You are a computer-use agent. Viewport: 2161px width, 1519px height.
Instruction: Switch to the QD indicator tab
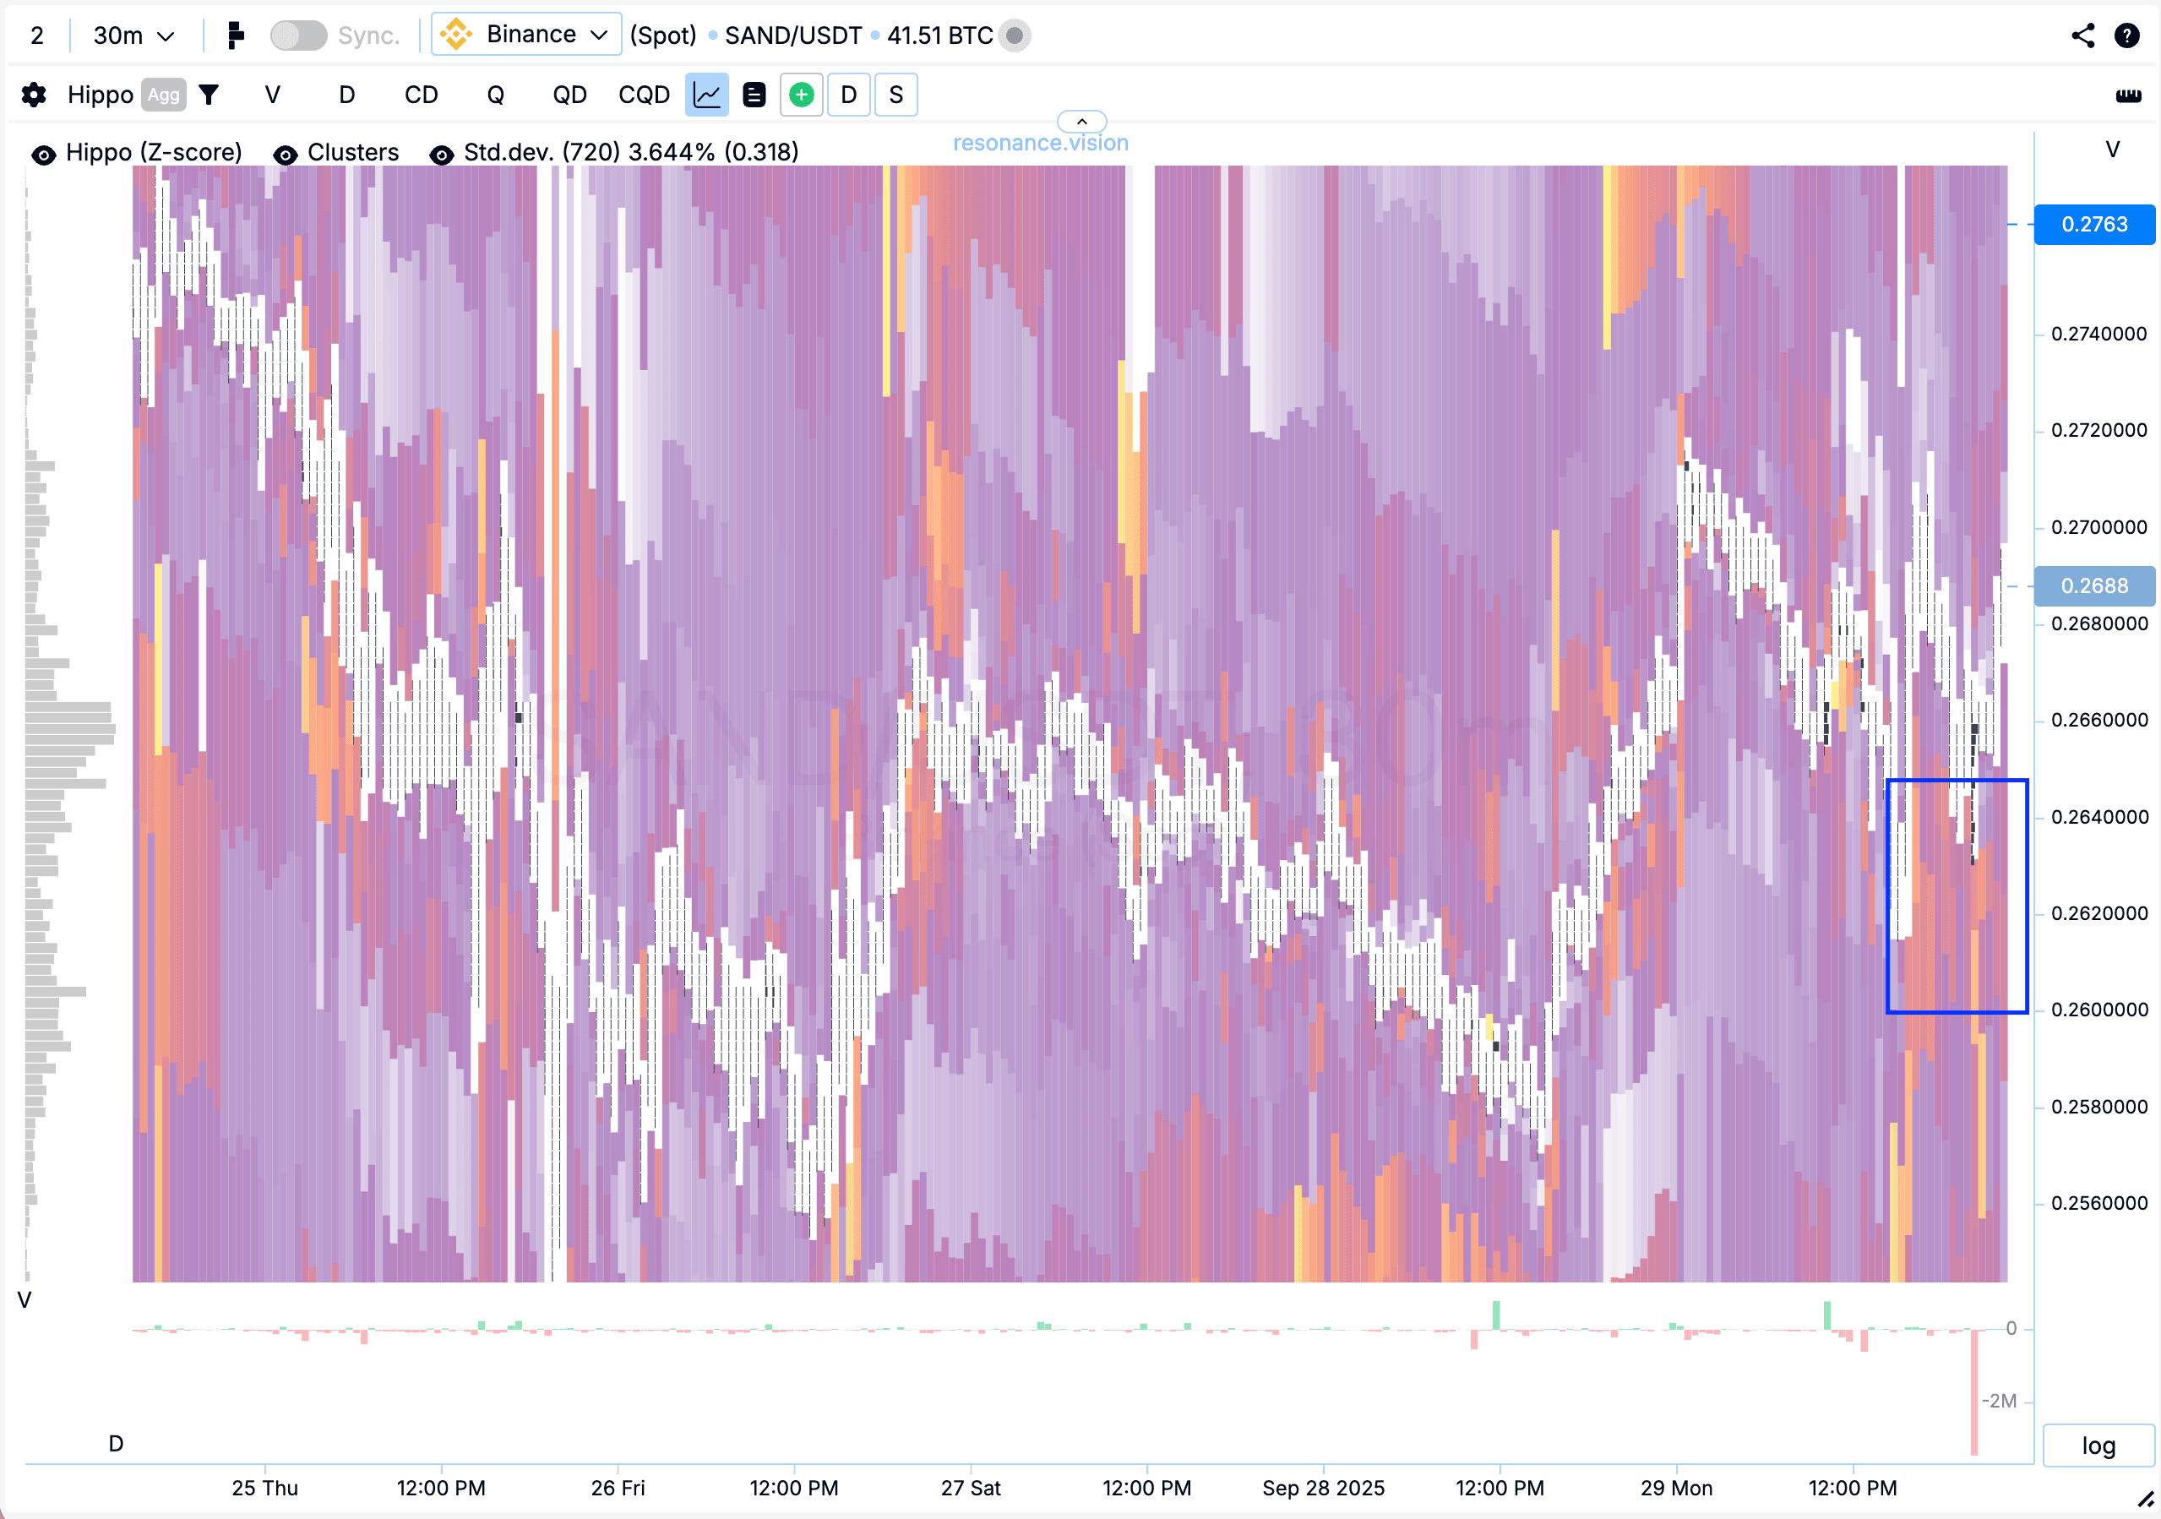pos(569,95)
